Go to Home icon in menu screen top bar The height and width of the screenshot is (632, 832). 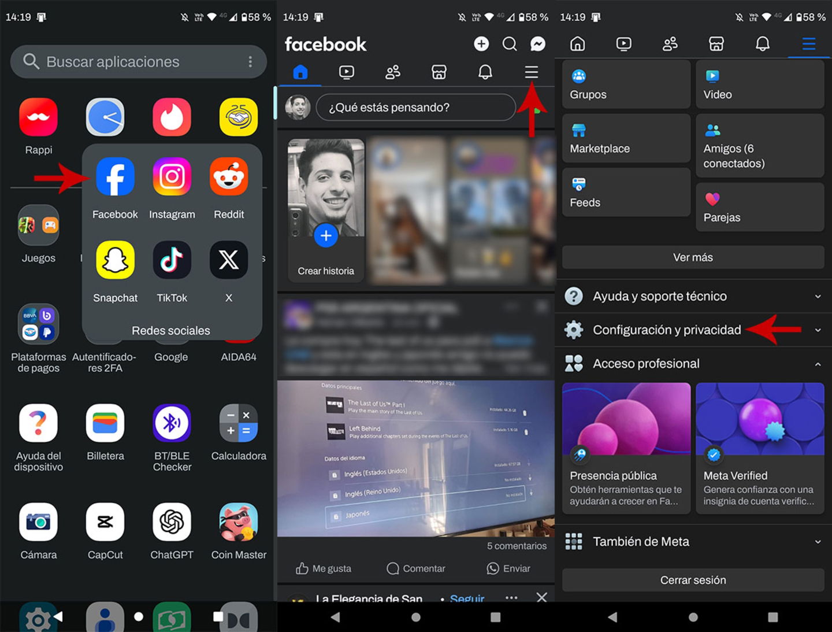(578, 44)
